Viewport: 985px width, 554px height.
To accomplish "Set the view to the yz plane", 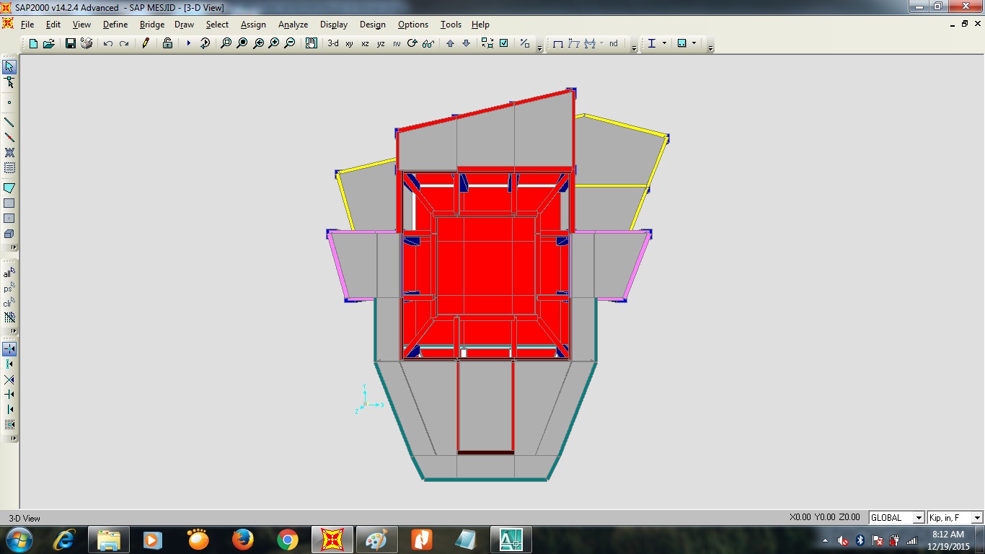I will [x=381, y=43].
